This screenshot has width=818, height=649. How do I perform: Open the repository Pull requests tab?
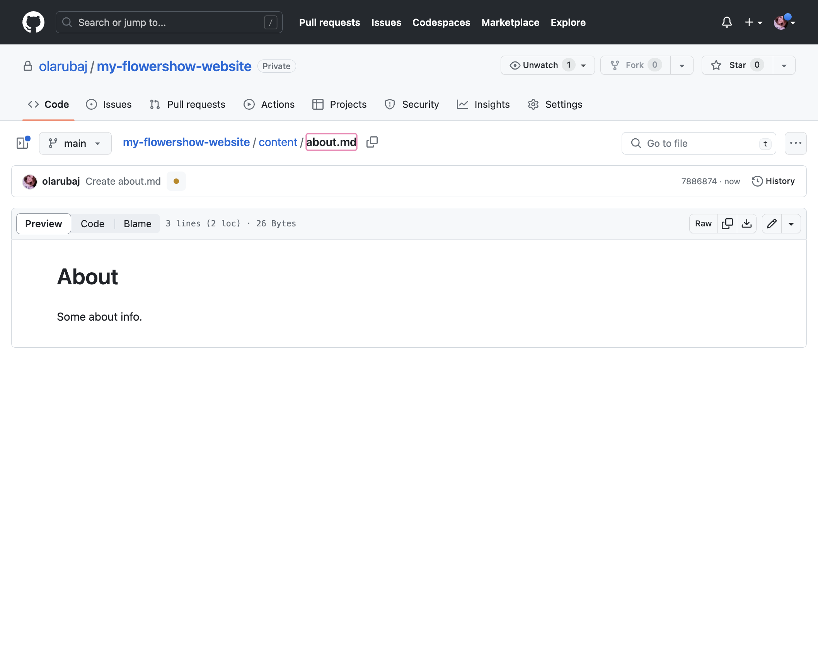(187, 104)
